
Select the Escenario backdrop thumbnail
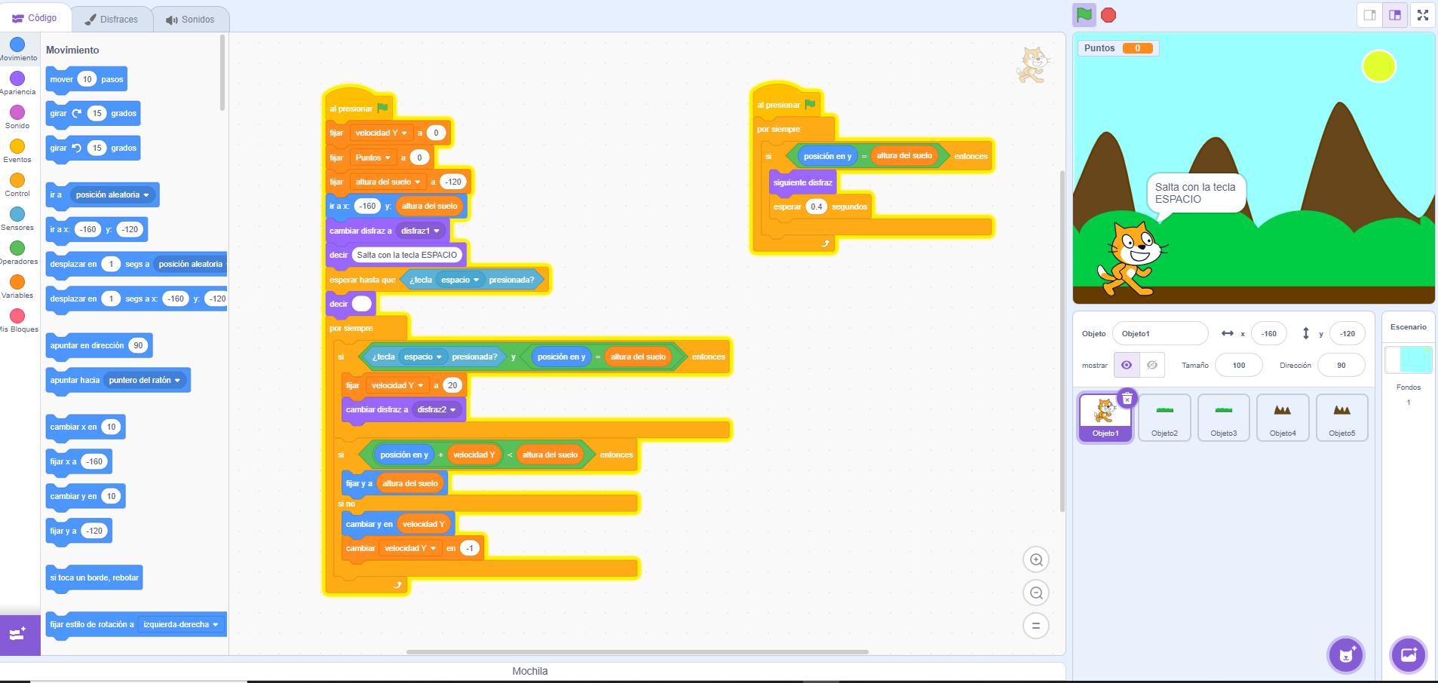tap(1409, 360)
